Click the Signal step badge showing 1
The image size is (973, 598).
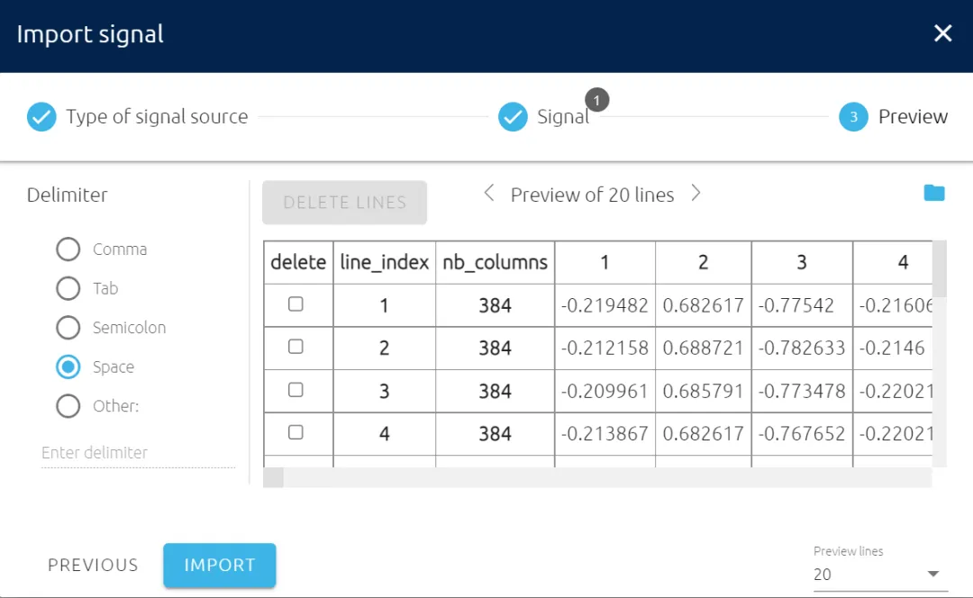click(597, 99)
